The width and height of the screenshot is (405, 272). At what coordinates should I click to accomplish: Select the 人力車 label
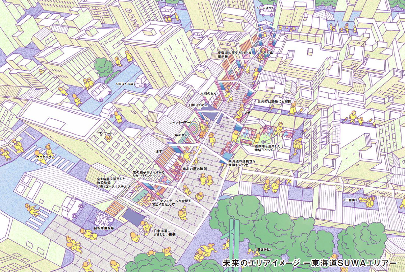coord(267,52)
